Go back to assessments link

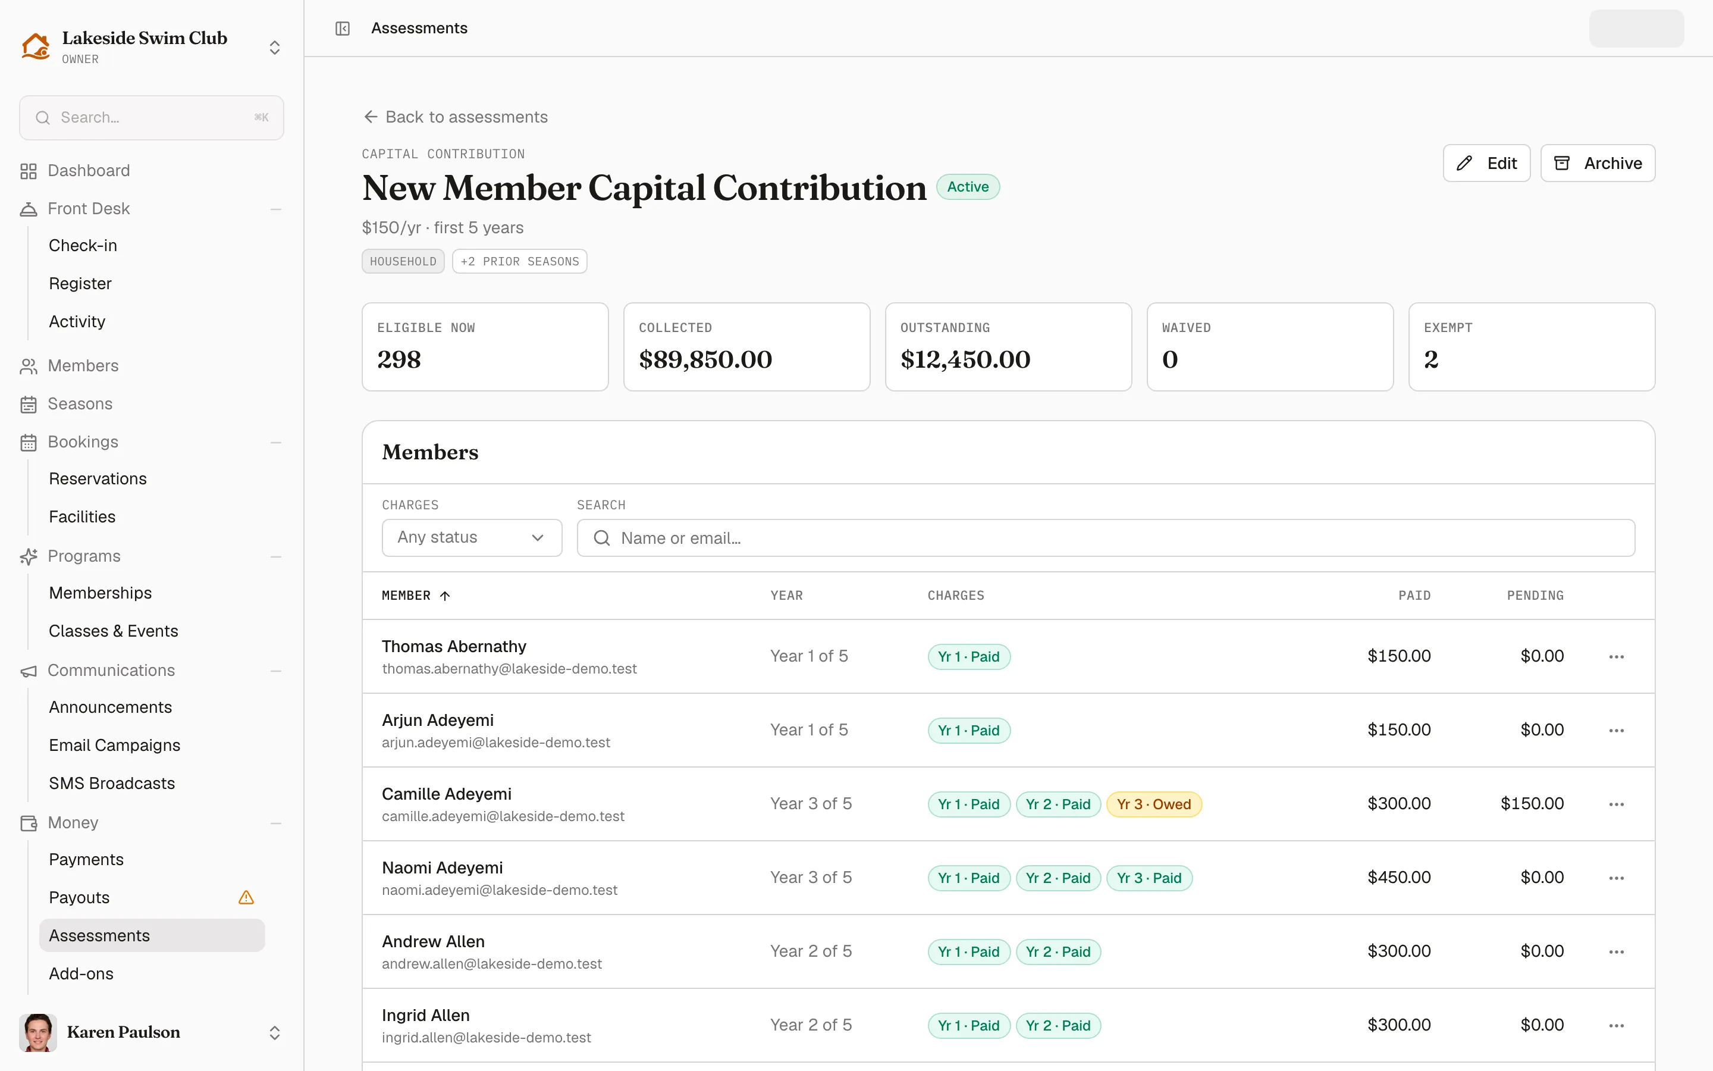[455, 117]
